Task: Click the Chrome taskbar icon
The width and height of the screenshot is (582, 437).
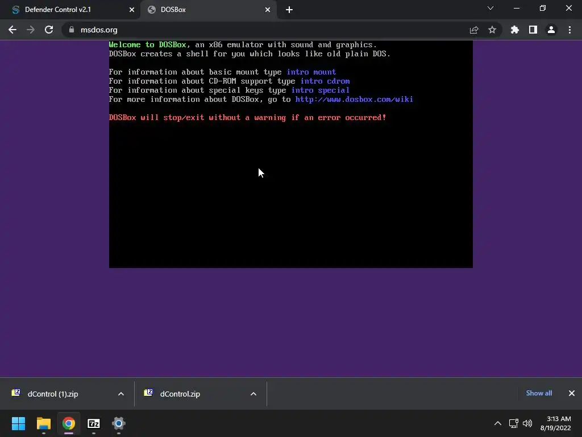Action: [x=69, y=423]
